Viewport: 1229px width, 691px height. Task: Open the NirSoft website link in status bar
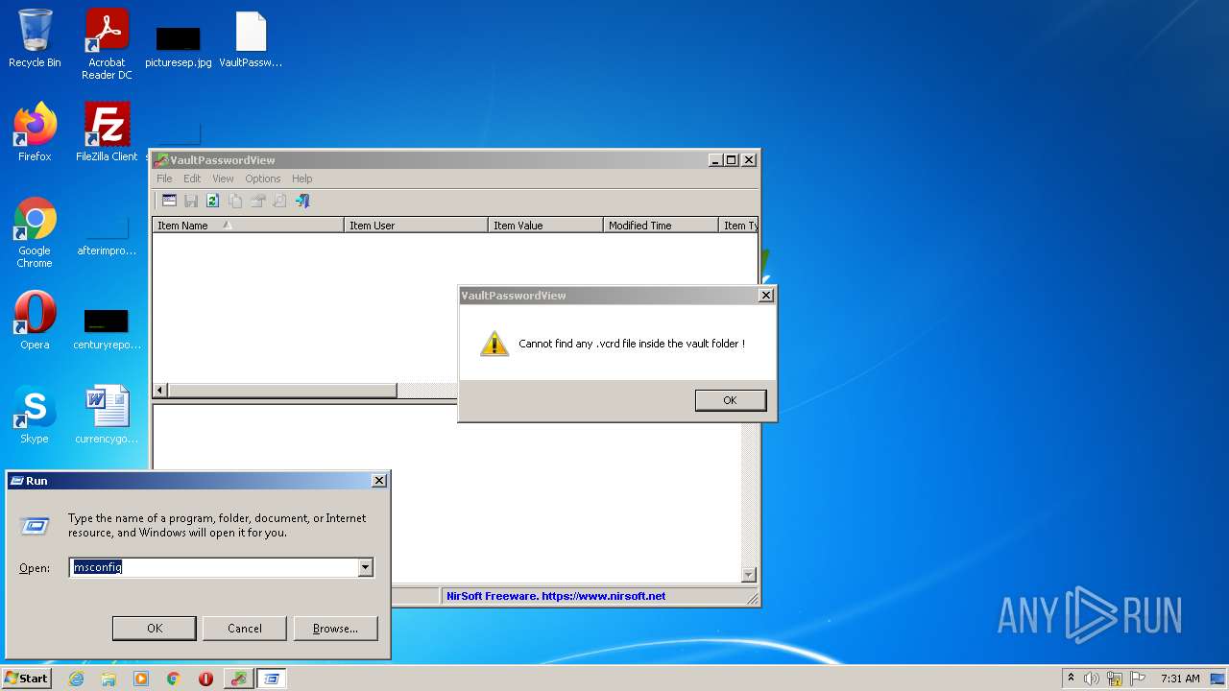pyautogui.click(x=556, y=596)
